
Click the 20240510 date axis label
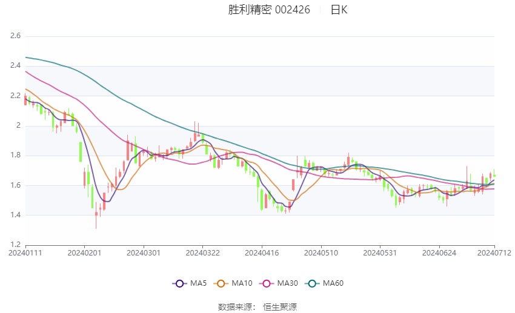click(x=321, y=253)
